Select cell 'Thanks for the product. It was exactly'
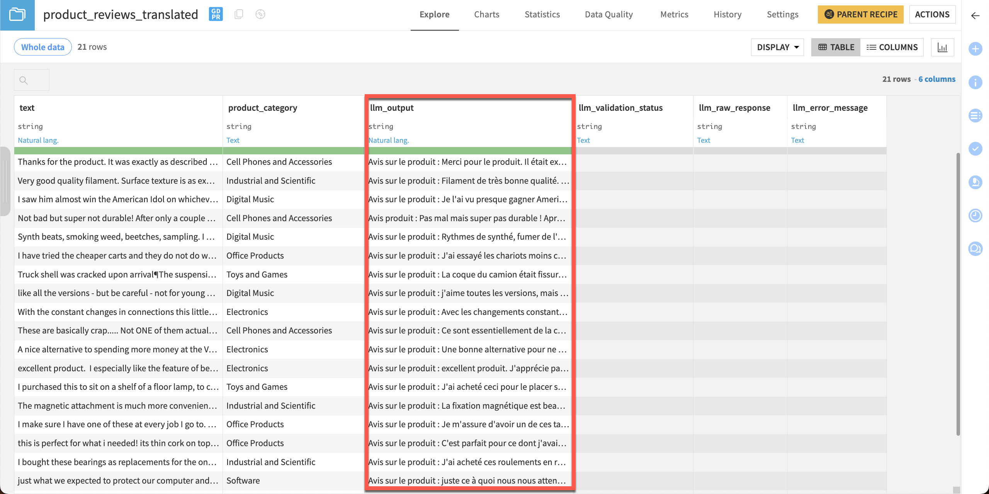Image resolution: width=989 pixels, height=494 pixels. coord(118,162)
